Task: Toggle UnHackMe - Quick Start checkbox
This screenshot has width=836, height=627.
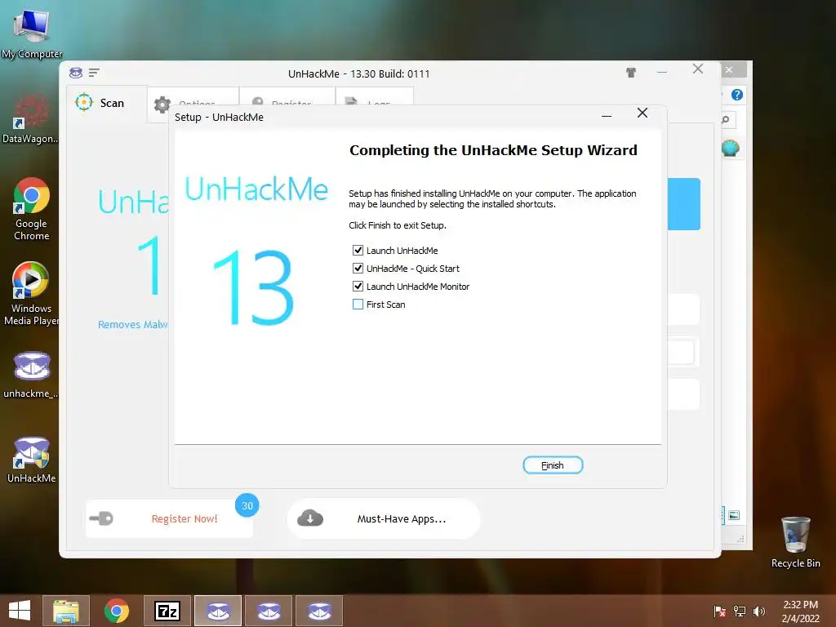Action: coord(358,268)
